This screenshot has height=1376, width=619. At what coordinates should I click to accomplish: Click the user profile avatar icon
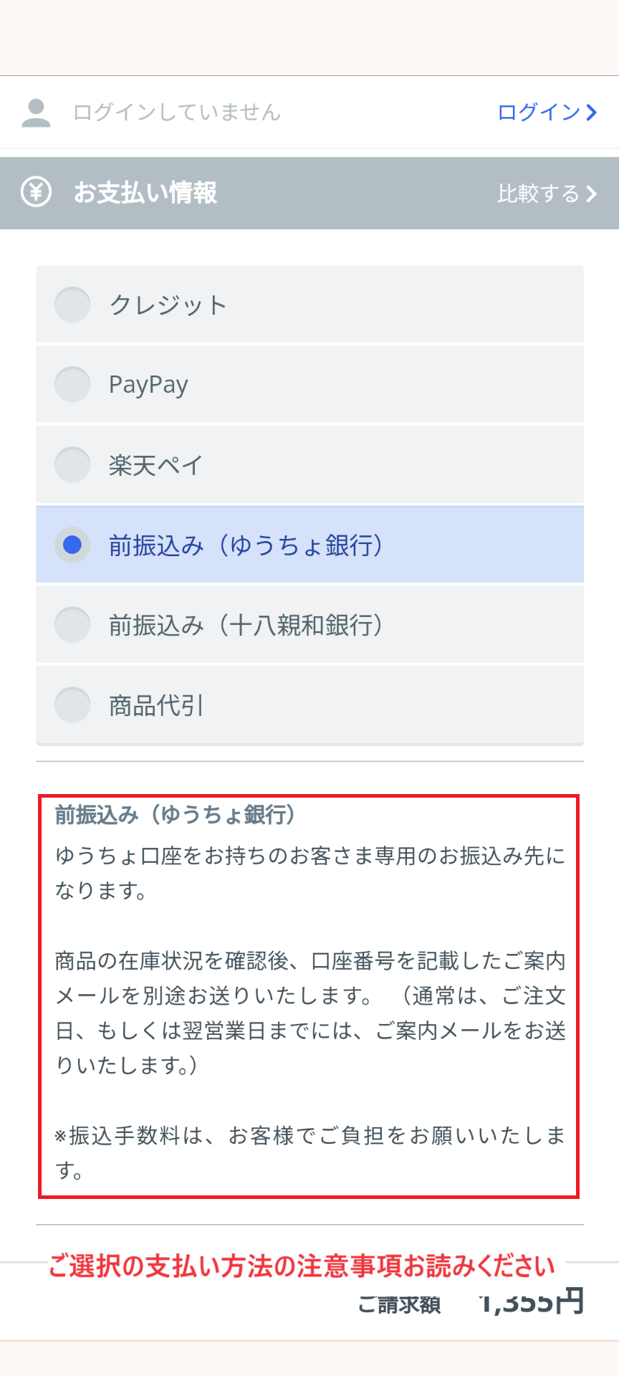[x=36, y=113]
